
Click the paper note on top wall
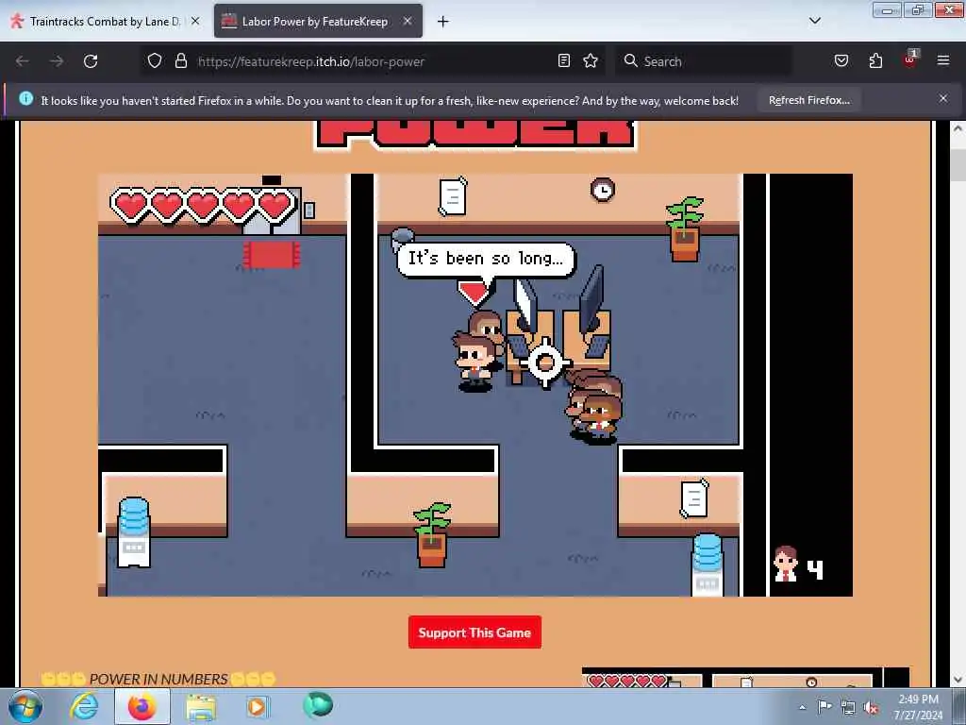[452, 196]
